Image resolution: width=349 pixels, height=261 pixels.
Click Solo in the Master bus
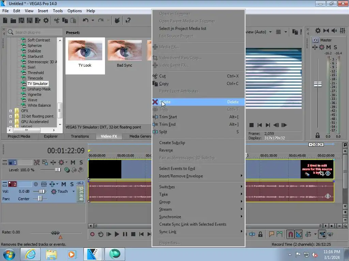tap(335, 47)
